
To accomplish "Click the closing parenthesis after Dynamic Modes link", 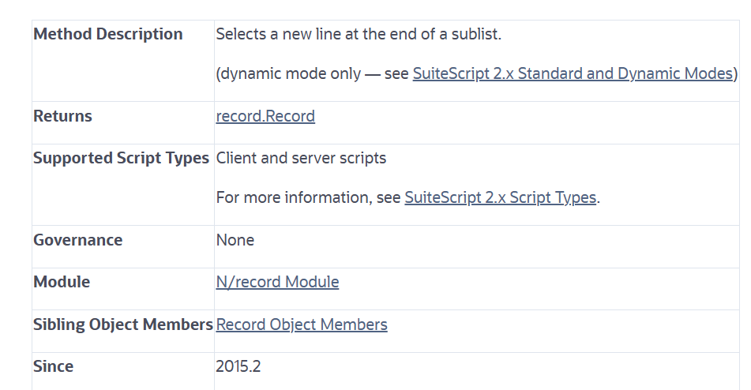I will [x=736, y=74].
